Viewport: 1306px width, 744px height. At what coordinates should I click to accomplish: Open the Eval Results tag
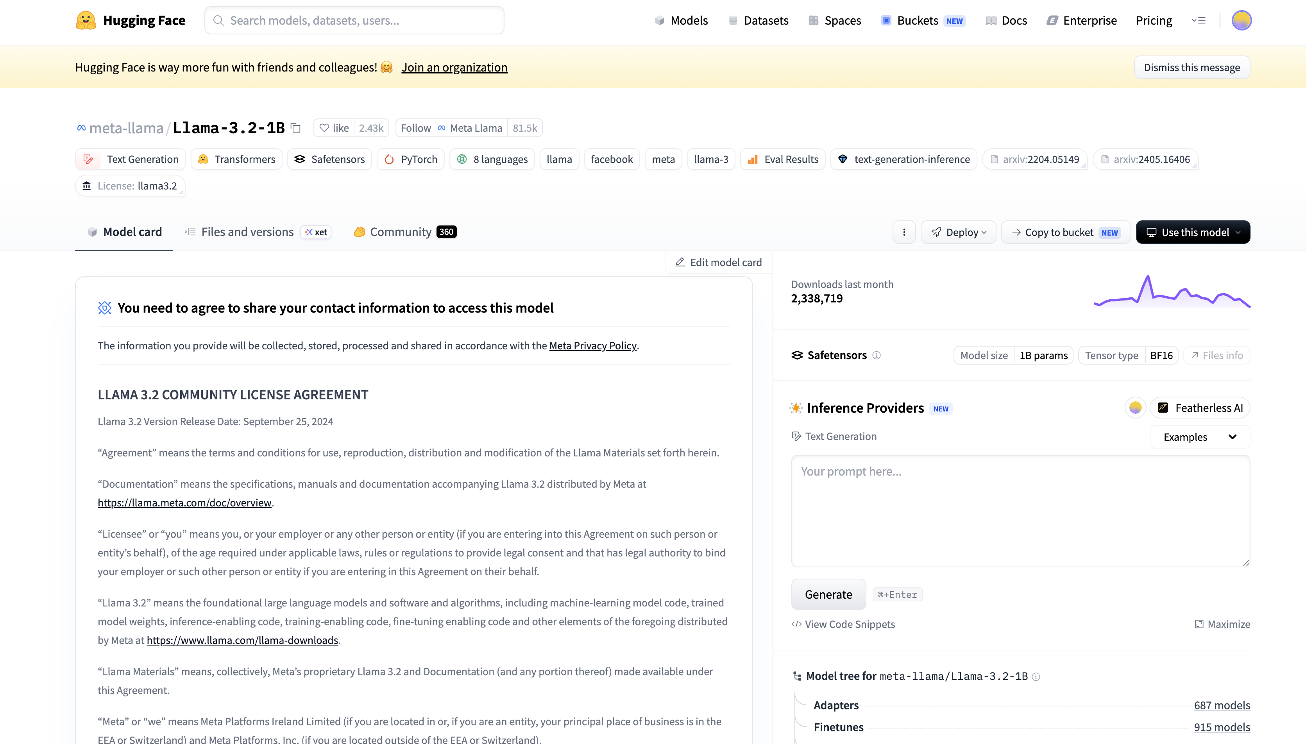(x=783, y=159)
